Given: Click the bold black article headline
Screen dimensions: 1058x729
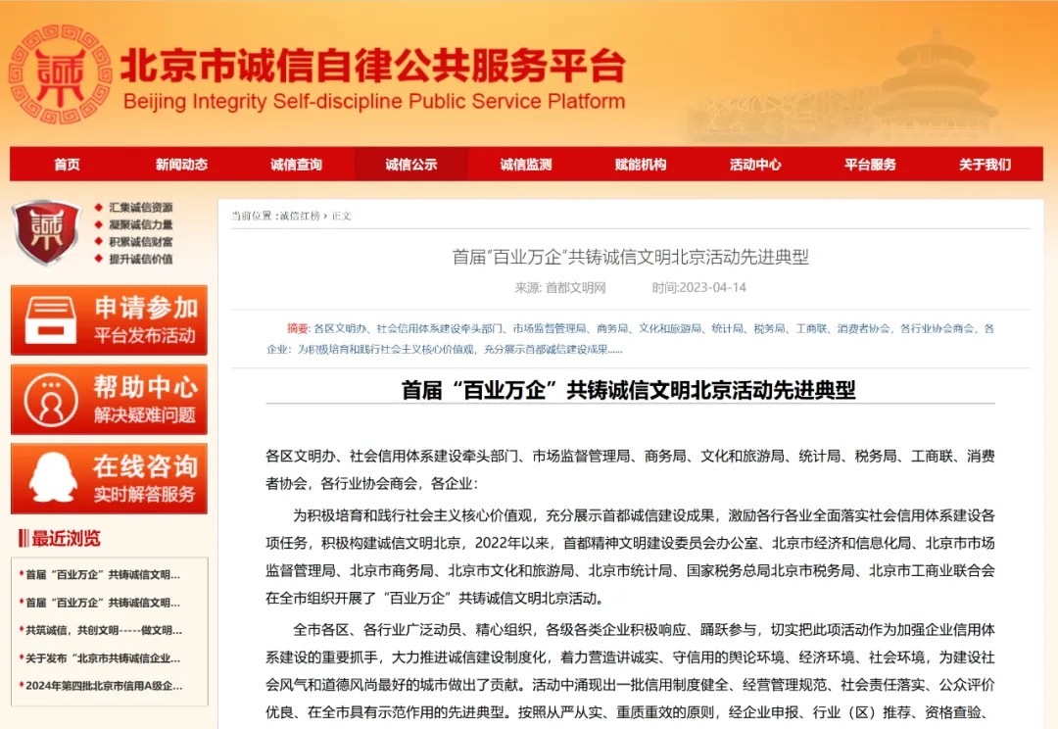Looking at the screenshot, I should 629,390.
